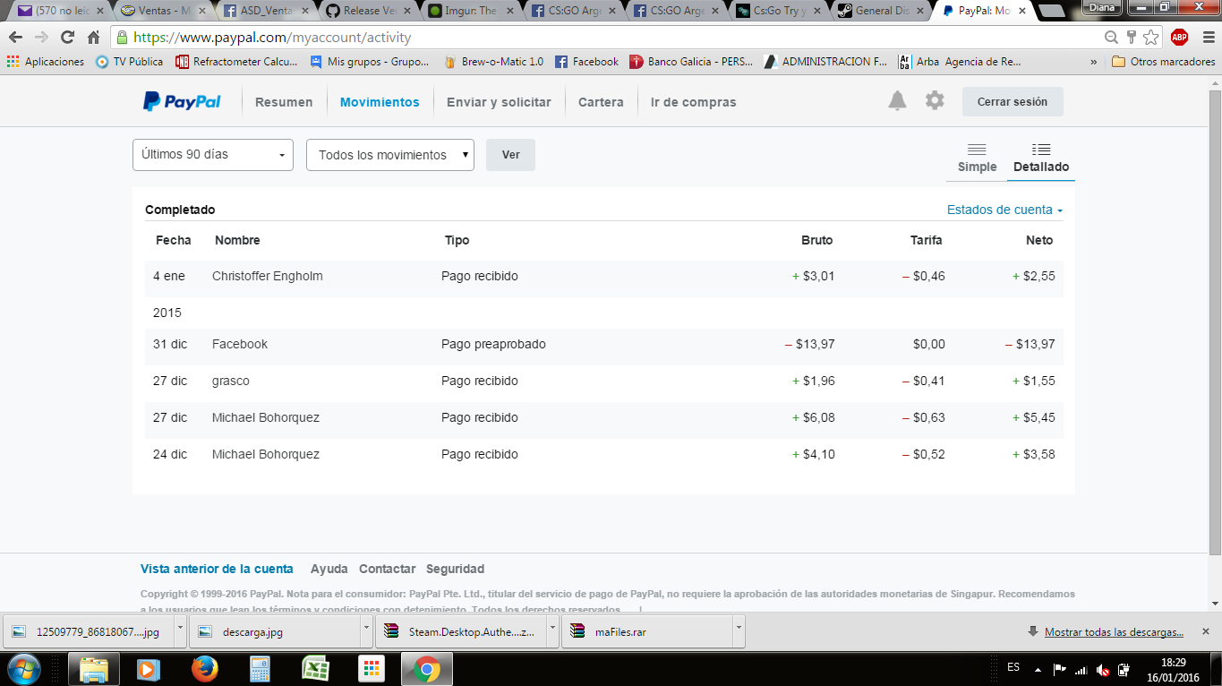Expand Estados de cuenta menu
Image resolution: width=1222 pixels, height=686 pixels.
click(x=1004, y=210)
